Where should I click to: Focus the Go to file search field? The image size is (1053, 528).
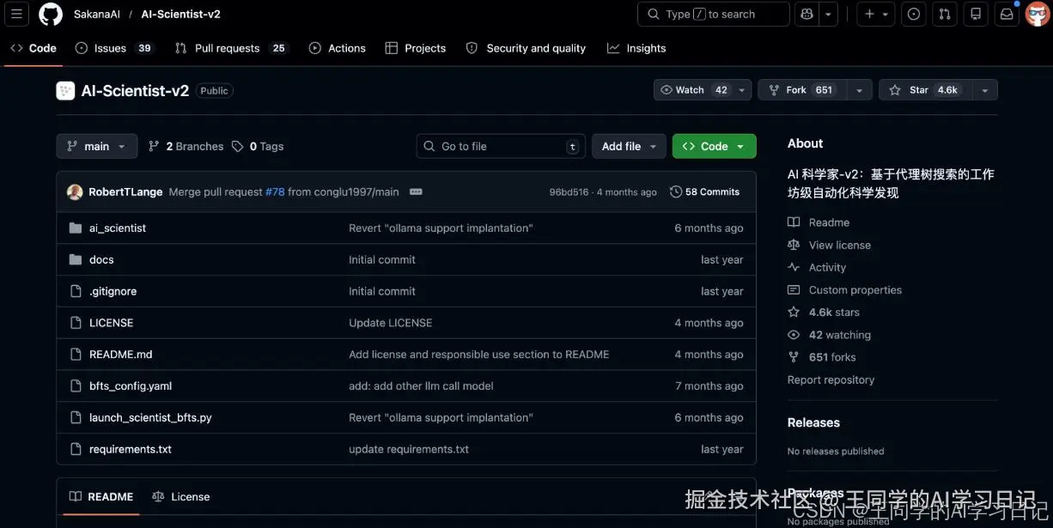coord(501,147)
